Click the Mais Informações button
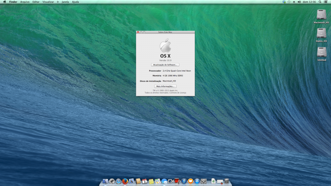 (165, 86)
